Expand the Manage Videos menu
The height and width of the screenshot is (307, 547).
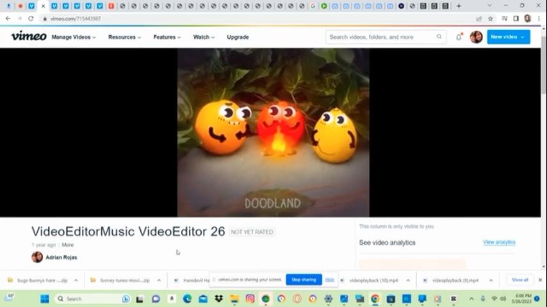(74, 37)
